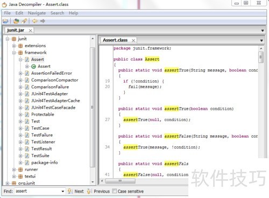This screenshot has height=198, width=269.
Task: Click the ComparisonCompactor file icon
Action: click(27, 80)
